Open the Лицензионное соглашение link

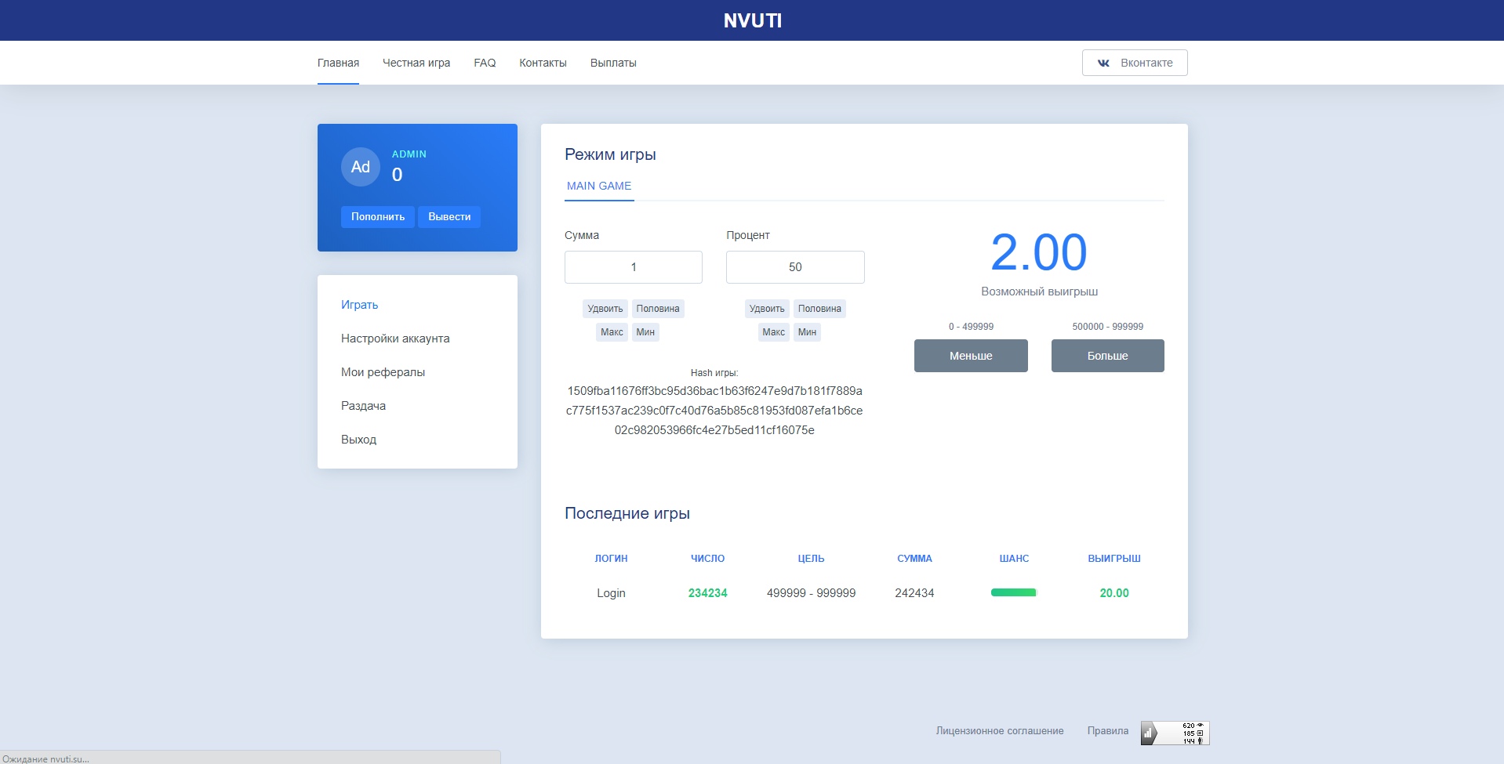pos(1000,731)
